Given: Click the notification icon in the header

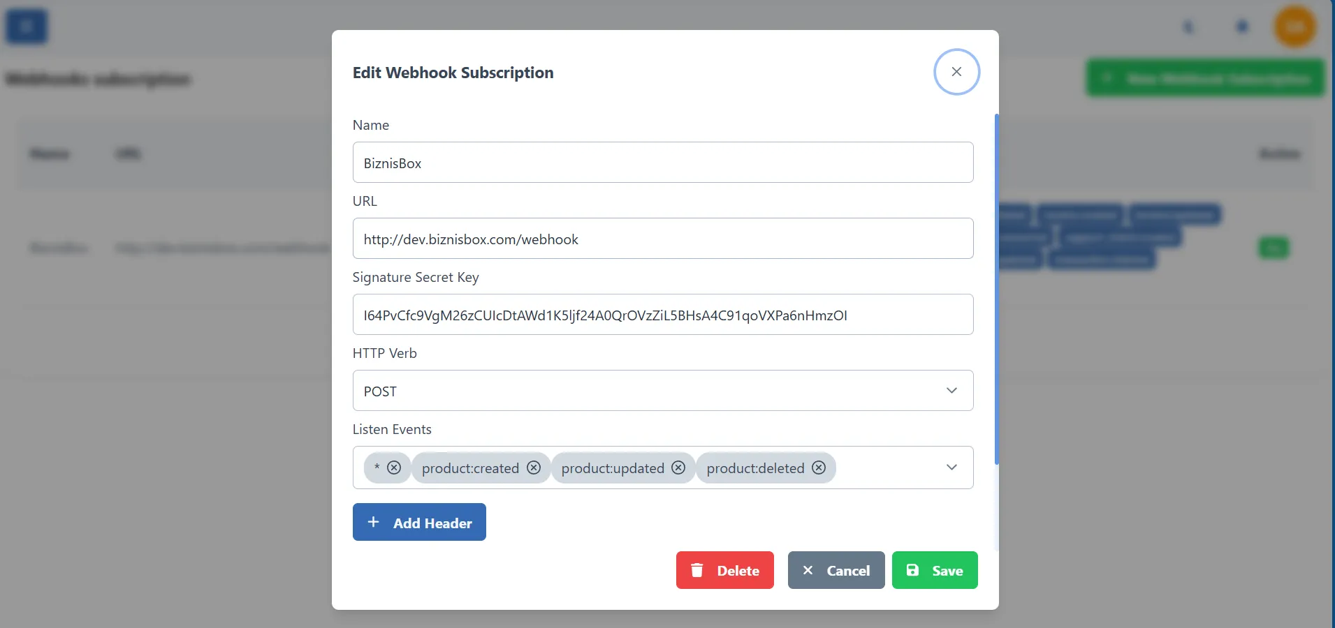Looking at the screenshot, I should coord(1241,26).
